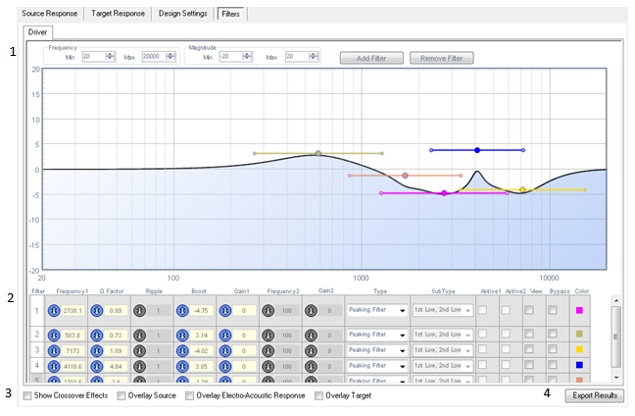Click Q Factor knob icon for filter 2
635x416 pixels.
click(x=97, y=336)
